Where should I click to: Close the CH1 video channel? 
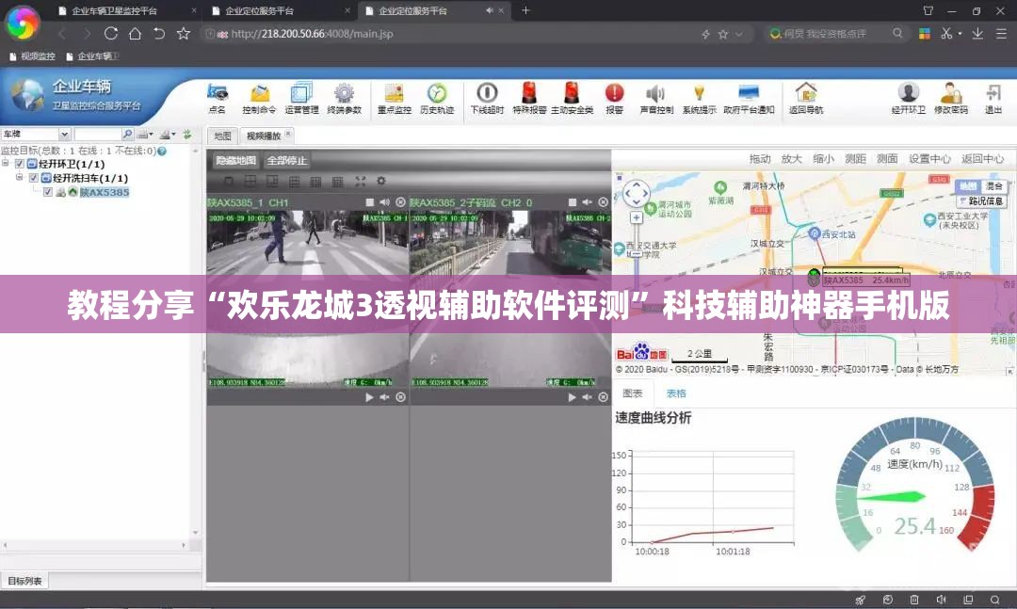pyautogui.click(x=401, y=202)
